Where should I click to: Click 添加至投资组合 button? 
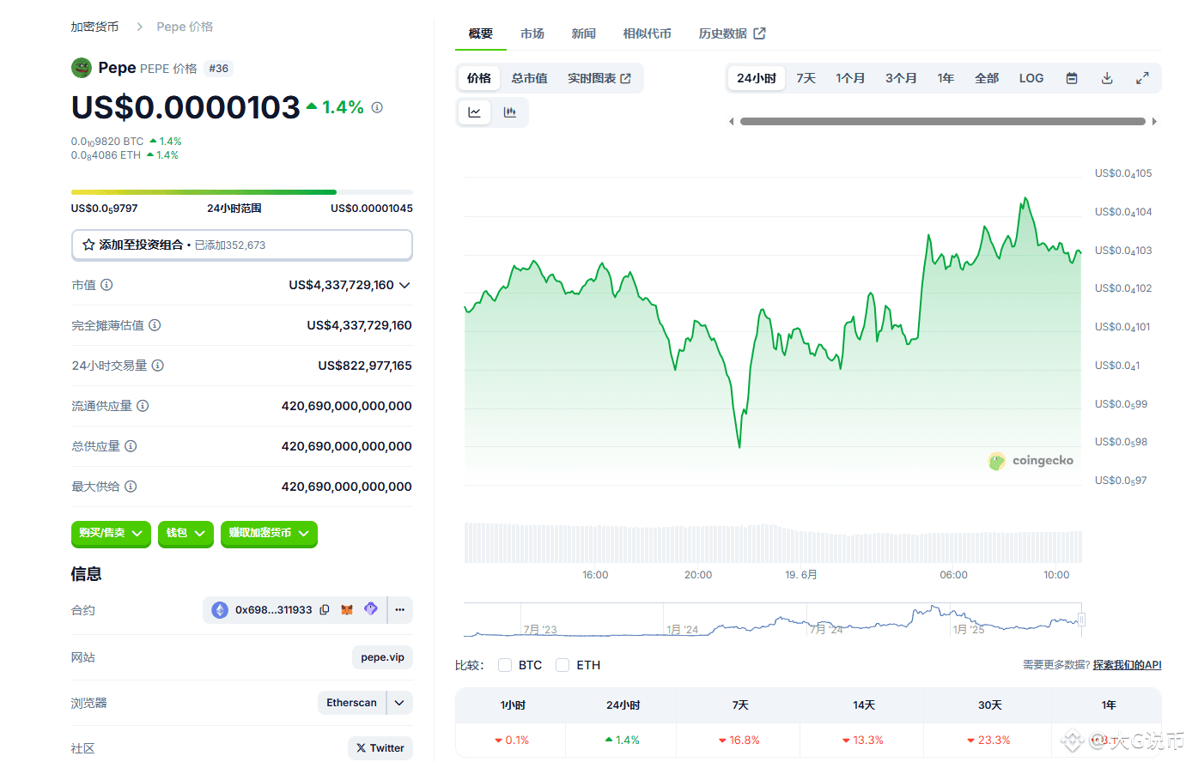click(x=242, y=245)
